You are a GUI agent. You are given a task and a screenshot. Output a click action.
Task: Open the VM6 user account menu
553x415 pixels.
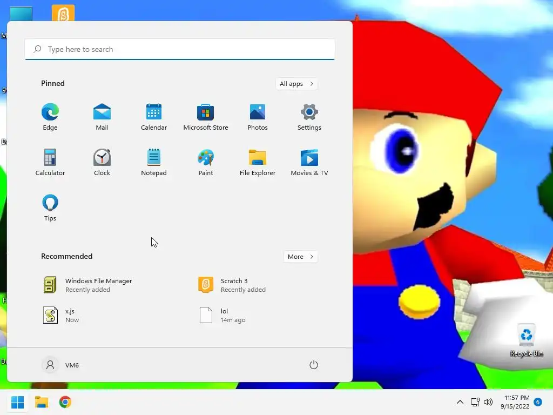coord(60,365)
